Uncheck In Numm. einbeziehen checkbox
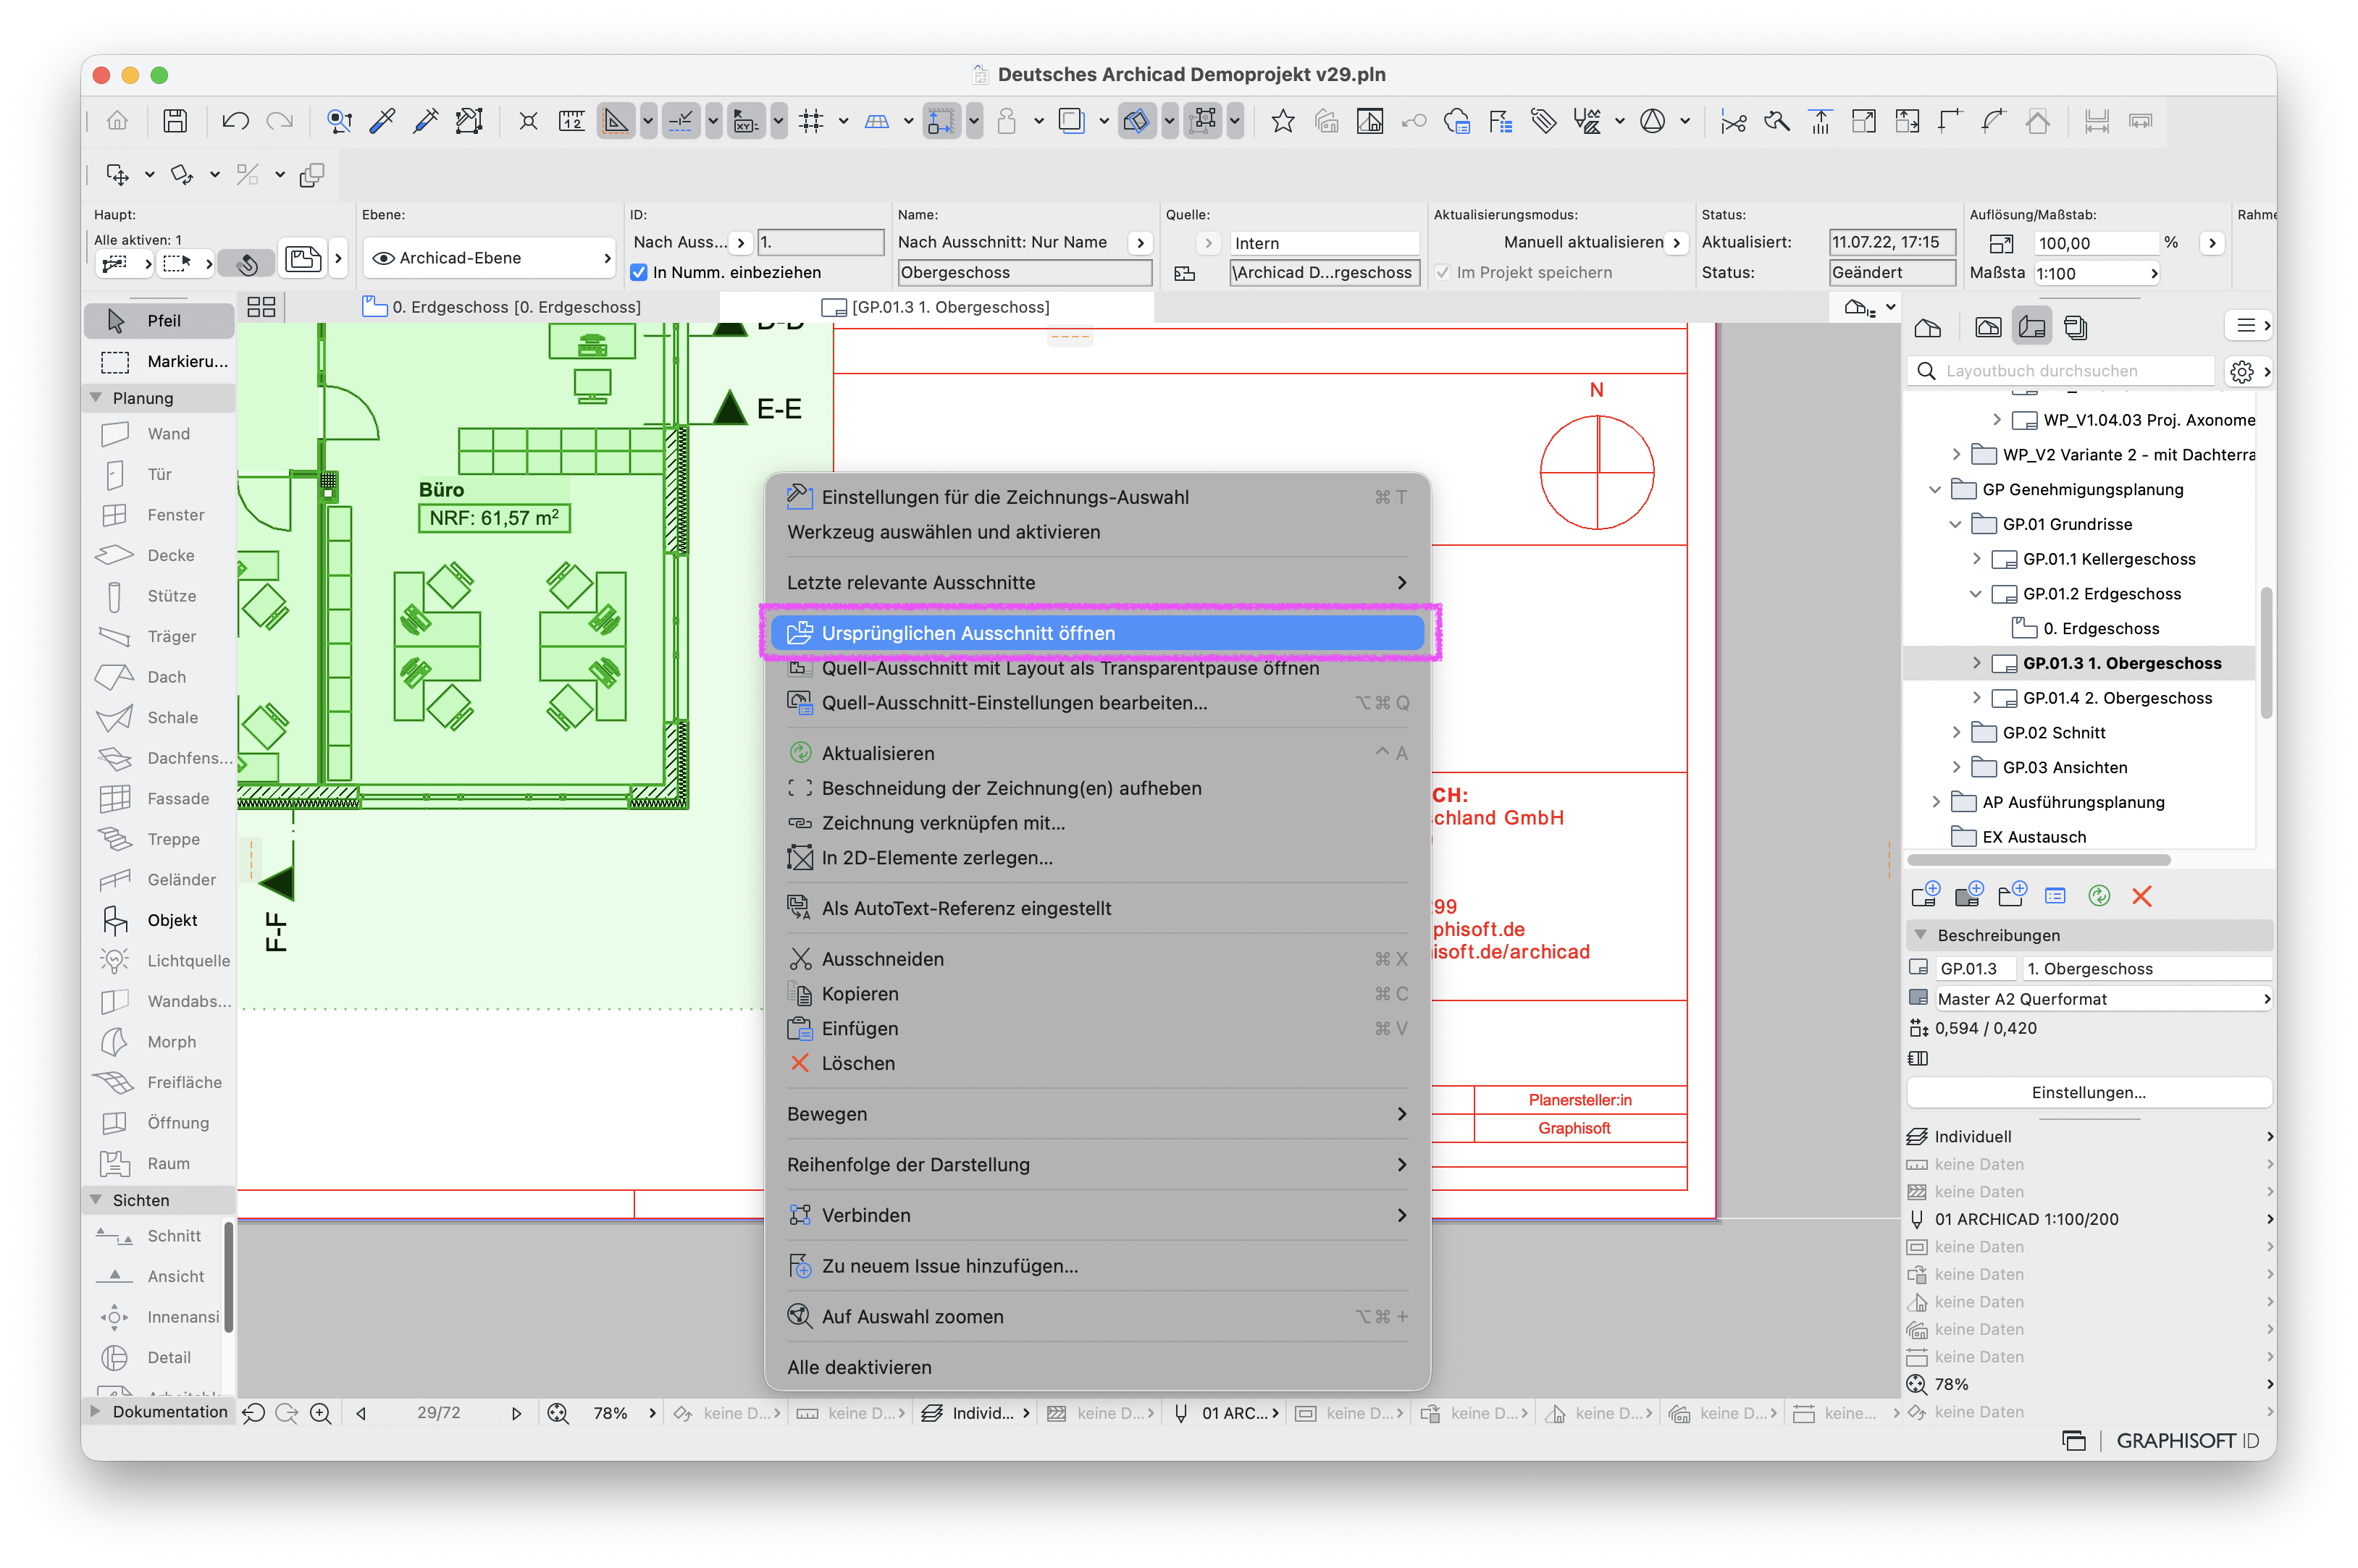This screenshot has height=1568, width=2358. (639, 272)
